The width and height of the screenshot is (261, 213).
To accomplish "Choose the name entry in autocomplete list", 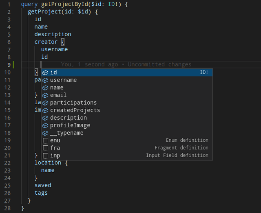I will click(57, 88).
